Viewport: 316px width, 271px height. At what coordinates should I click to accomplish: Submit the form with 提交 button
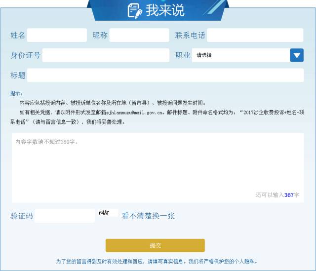point(155,245)
